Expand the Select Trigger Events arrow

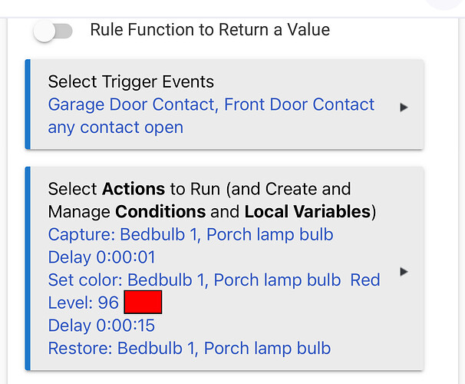point(404,108)
